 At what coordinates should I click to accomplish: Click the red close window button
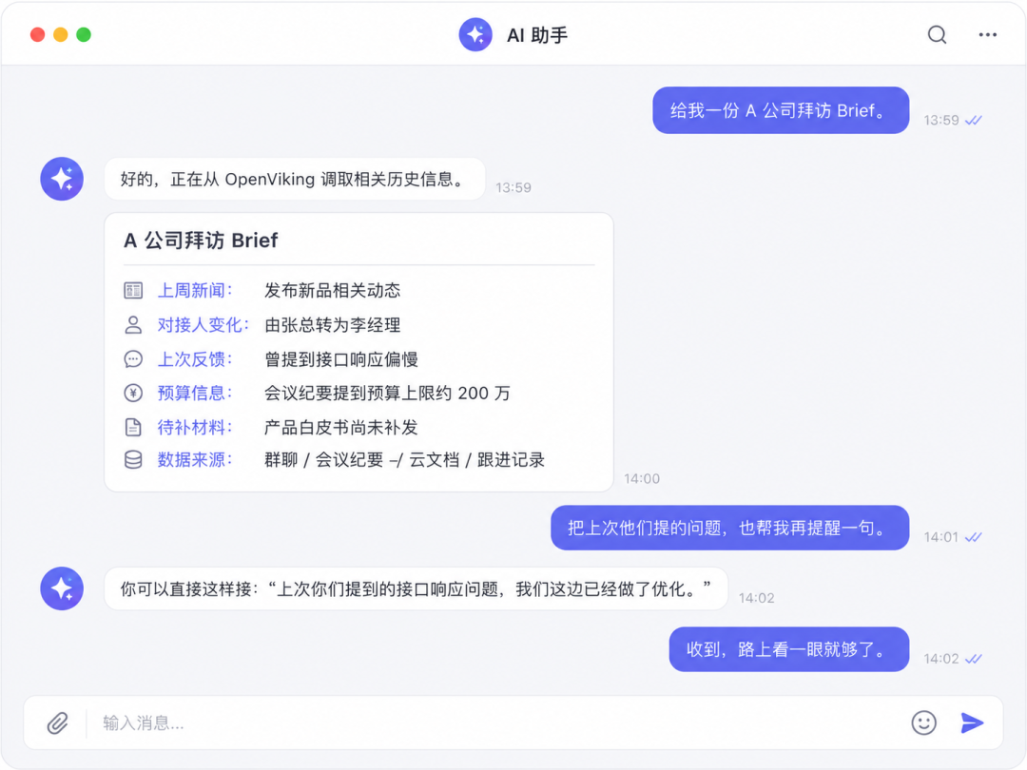click(37, 35)
